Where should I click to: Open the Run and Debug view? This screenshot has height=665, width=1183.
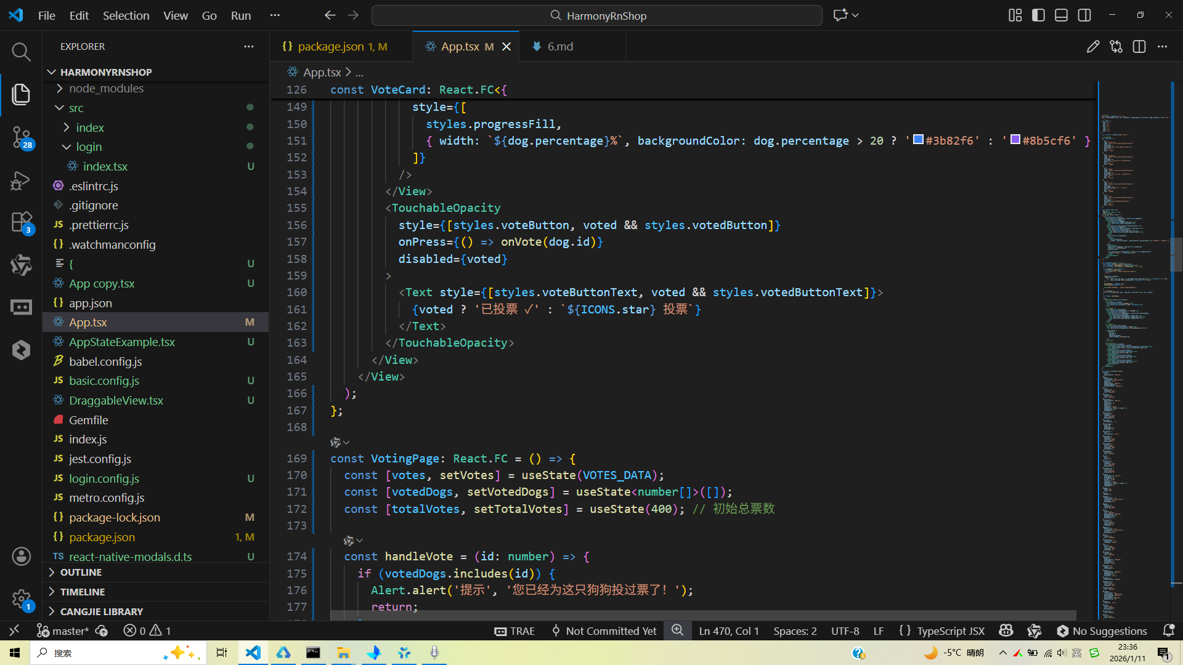pyautogui.click(x=21, y=180)
